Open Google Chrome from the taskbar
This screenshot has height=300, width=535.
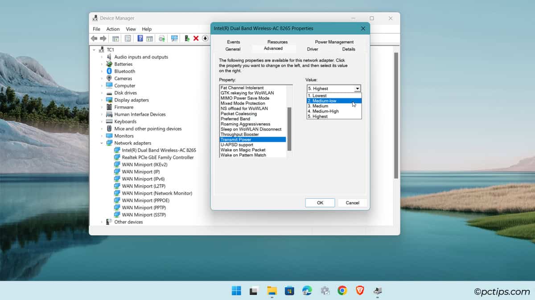(342, 291)
